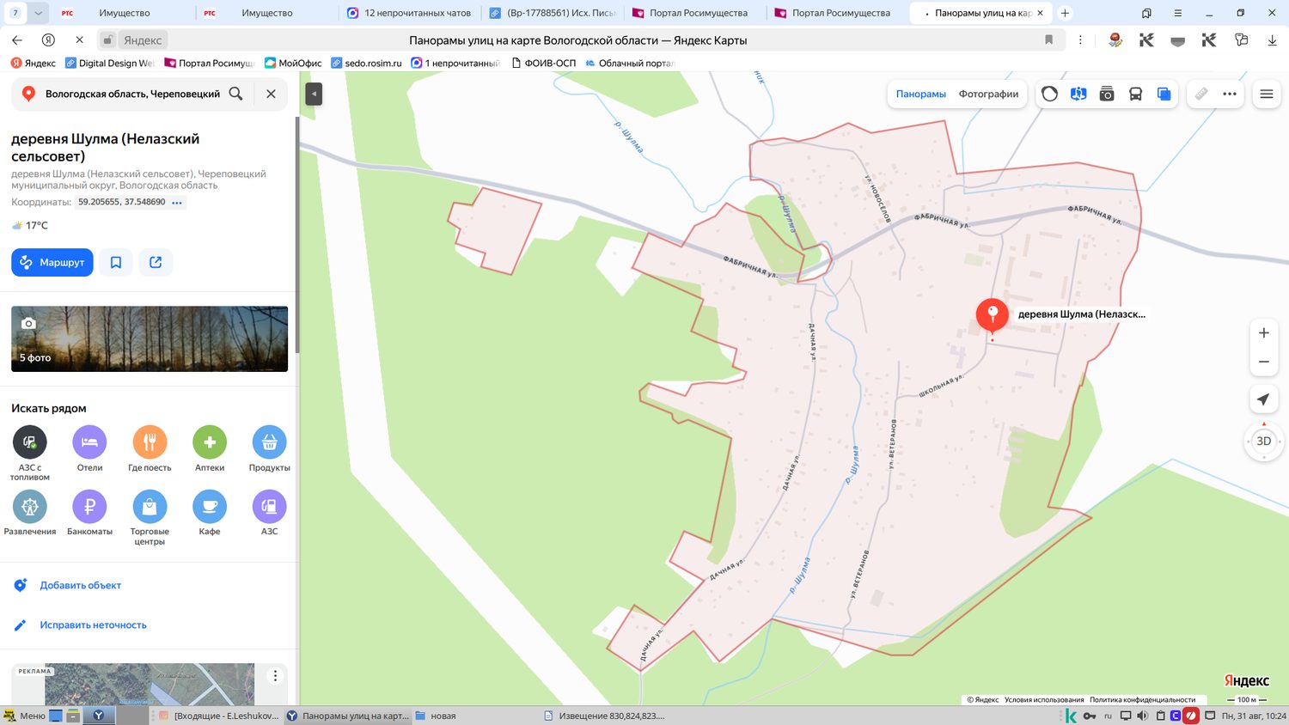Open the АЗС с топливом nearby search
The height and width of the screenshot is (725, 1289).
pyautogui.click(x=30, y=442)
